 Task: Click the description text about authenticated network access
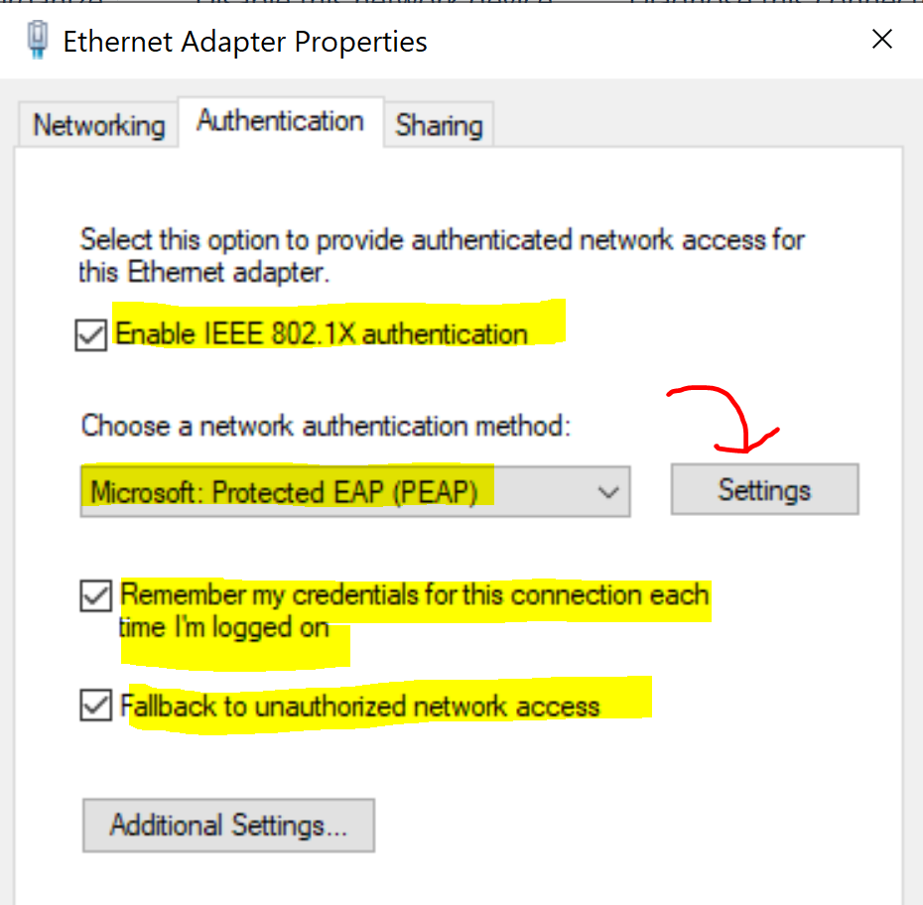(x=442, y=256)
